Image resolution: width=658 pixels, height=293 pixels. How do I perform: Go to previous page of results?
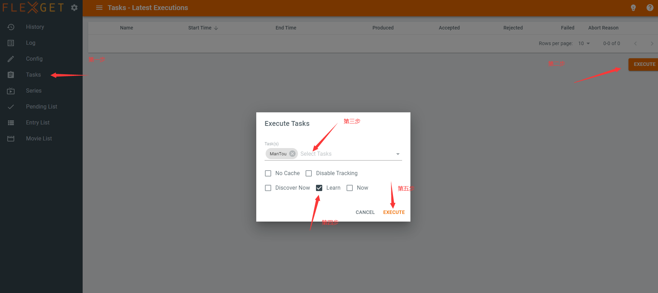635,43
